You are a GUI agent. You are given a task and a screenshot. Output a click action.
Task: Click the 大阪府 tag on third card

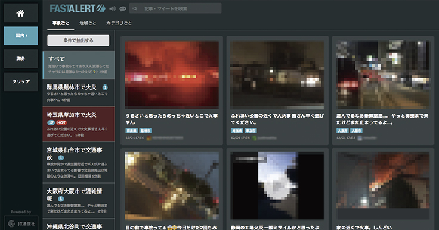[x=342, y=130]
